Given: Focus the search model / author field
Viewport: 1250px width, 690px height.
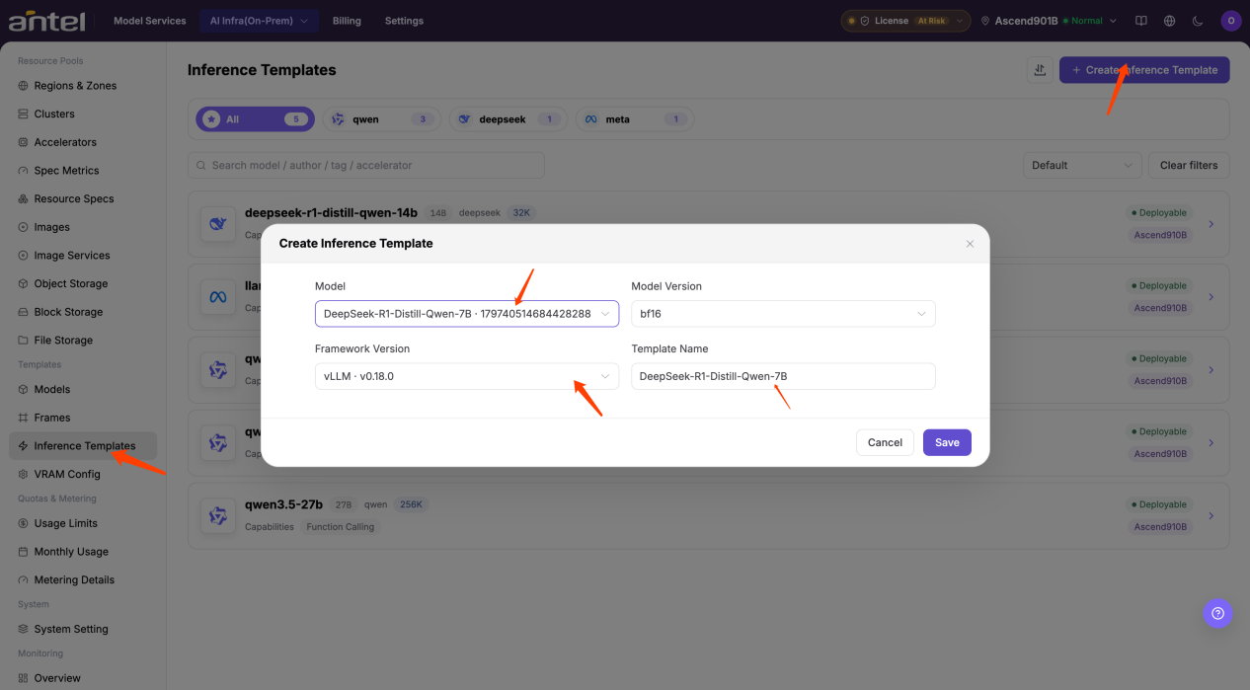Looking at the screenshot, I should pyautogui.click(x=366, y=165).
